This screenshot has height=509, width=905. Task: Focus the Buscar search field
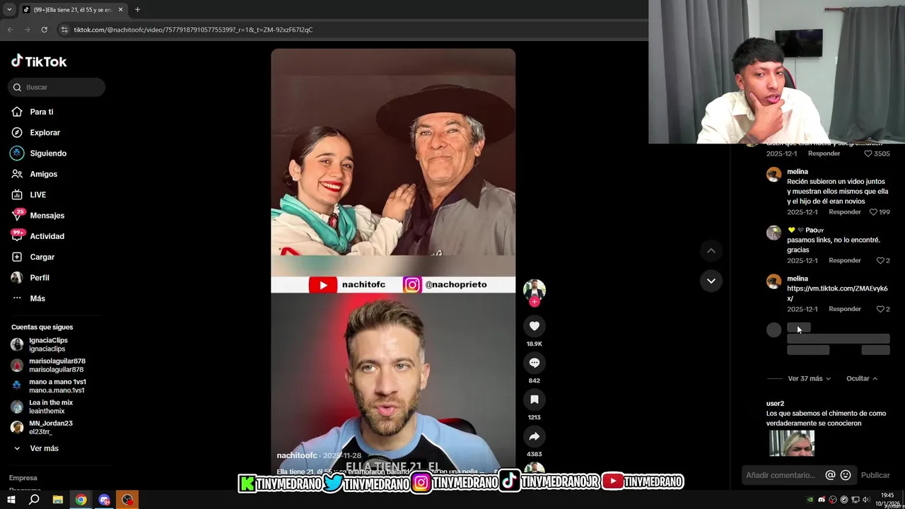click(x=57, y=87)
